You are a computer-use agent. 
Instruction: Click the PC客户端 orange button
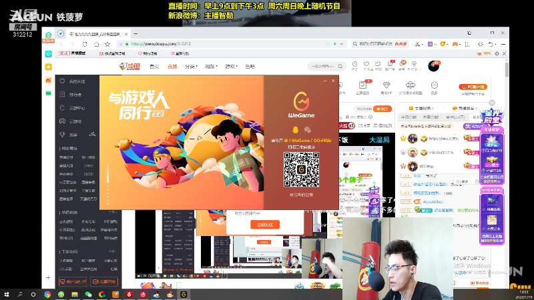pyautogui.click(x=473, y=87)
